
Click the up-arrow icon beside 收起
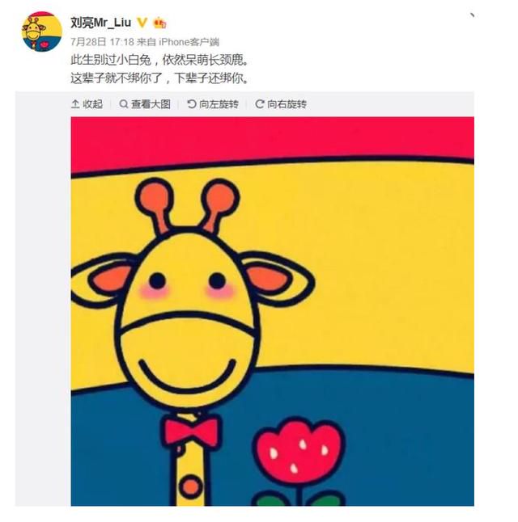coord(75,104)
